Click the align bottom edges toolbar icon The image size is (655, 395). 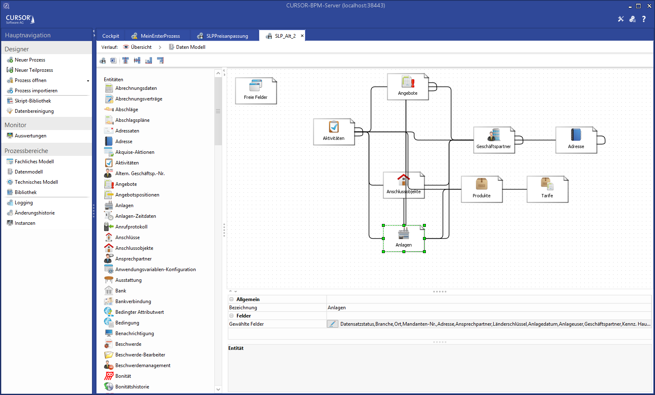(149, 61)
